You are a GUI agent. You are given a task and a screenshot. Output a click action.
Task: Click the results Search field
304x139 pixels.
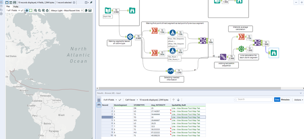click(253, 99)
